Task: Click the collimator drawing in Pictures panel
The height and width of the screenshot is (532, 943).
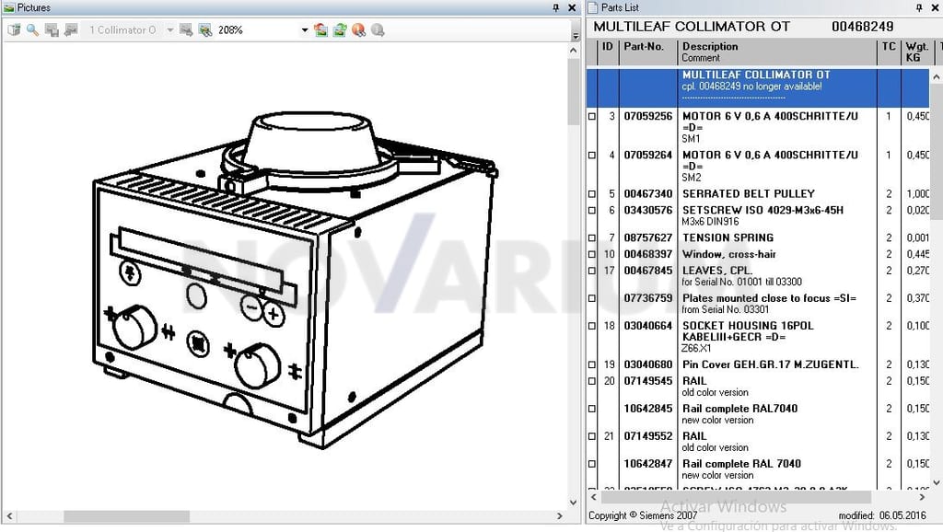Action: 295,280
